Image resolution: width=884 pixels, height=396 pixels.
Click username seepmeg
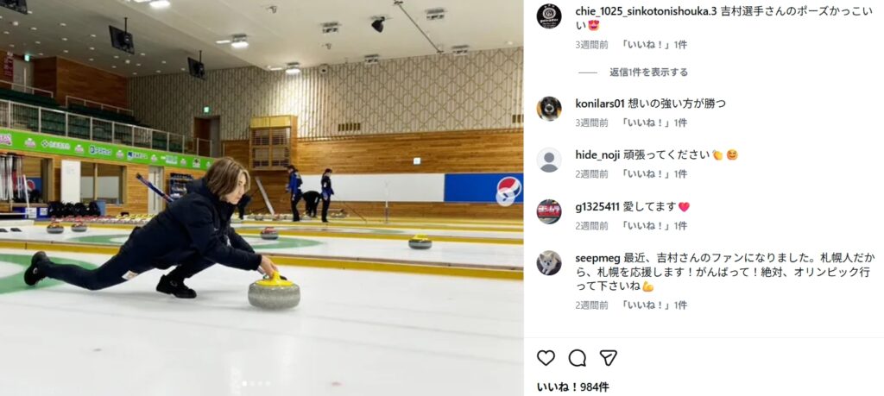tap(597, 259)
